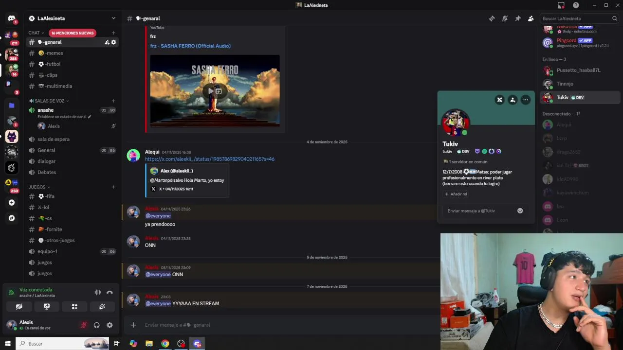Open the fifa text channel
Viewport: 623px width, 350px height.
(x=73, y=196)
